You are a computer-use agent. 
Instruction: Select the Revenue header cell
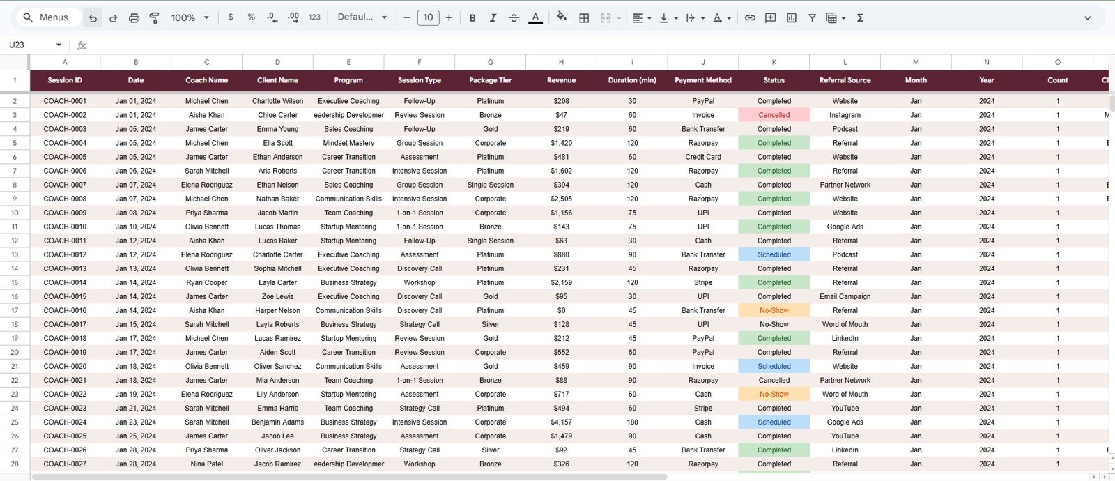pyautogui.click(x=561, y=80)
